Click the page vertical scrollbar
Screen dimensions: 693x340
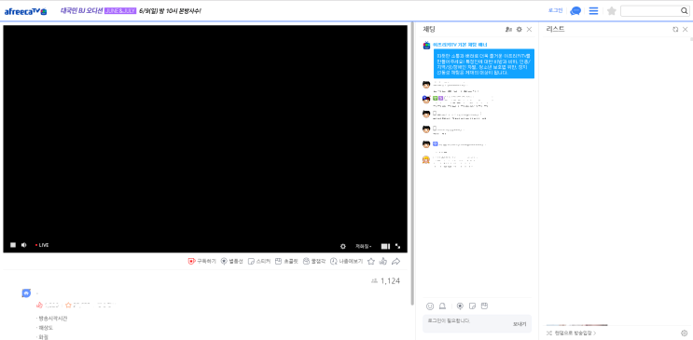pyautogui.click(x=413, y=163)
